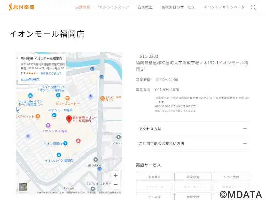This screenshot has width=266, height=200.
Task: Click the 楽器販売 service button
Action: point(154,177)
